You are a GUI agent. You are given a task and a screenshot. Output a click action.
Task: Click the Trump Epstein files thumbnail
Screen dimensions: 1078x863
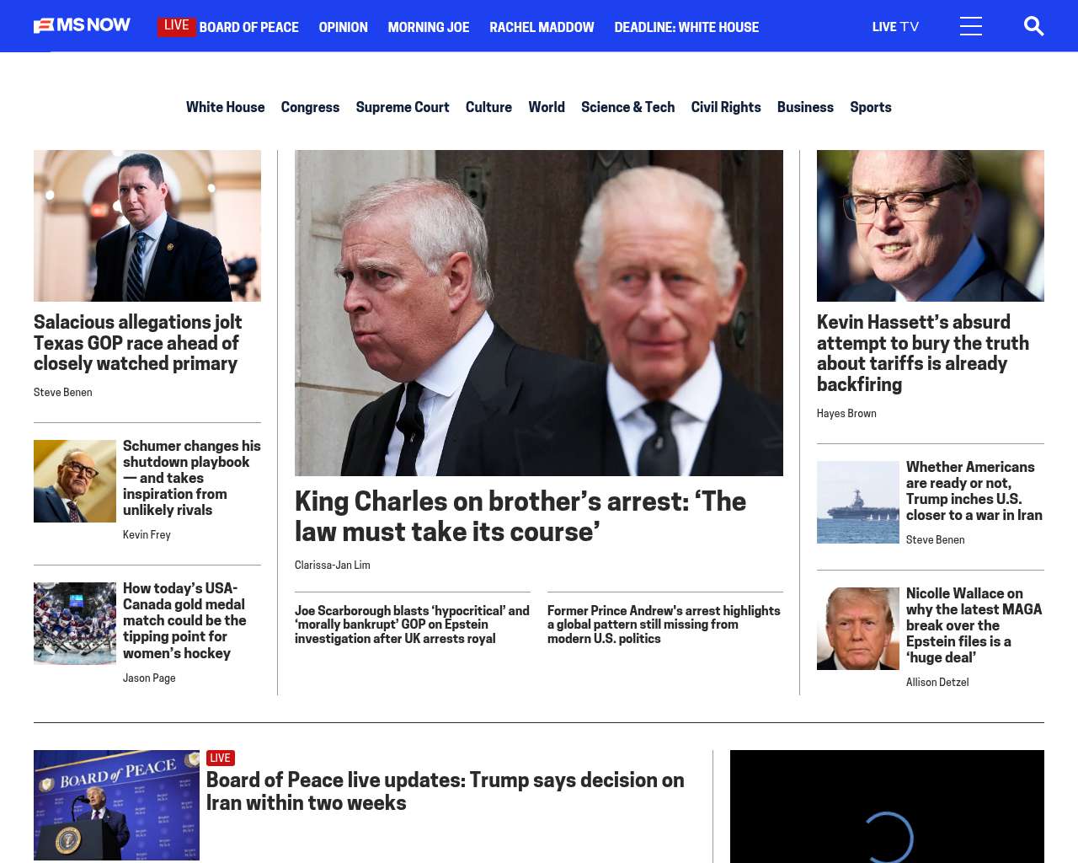858,629
